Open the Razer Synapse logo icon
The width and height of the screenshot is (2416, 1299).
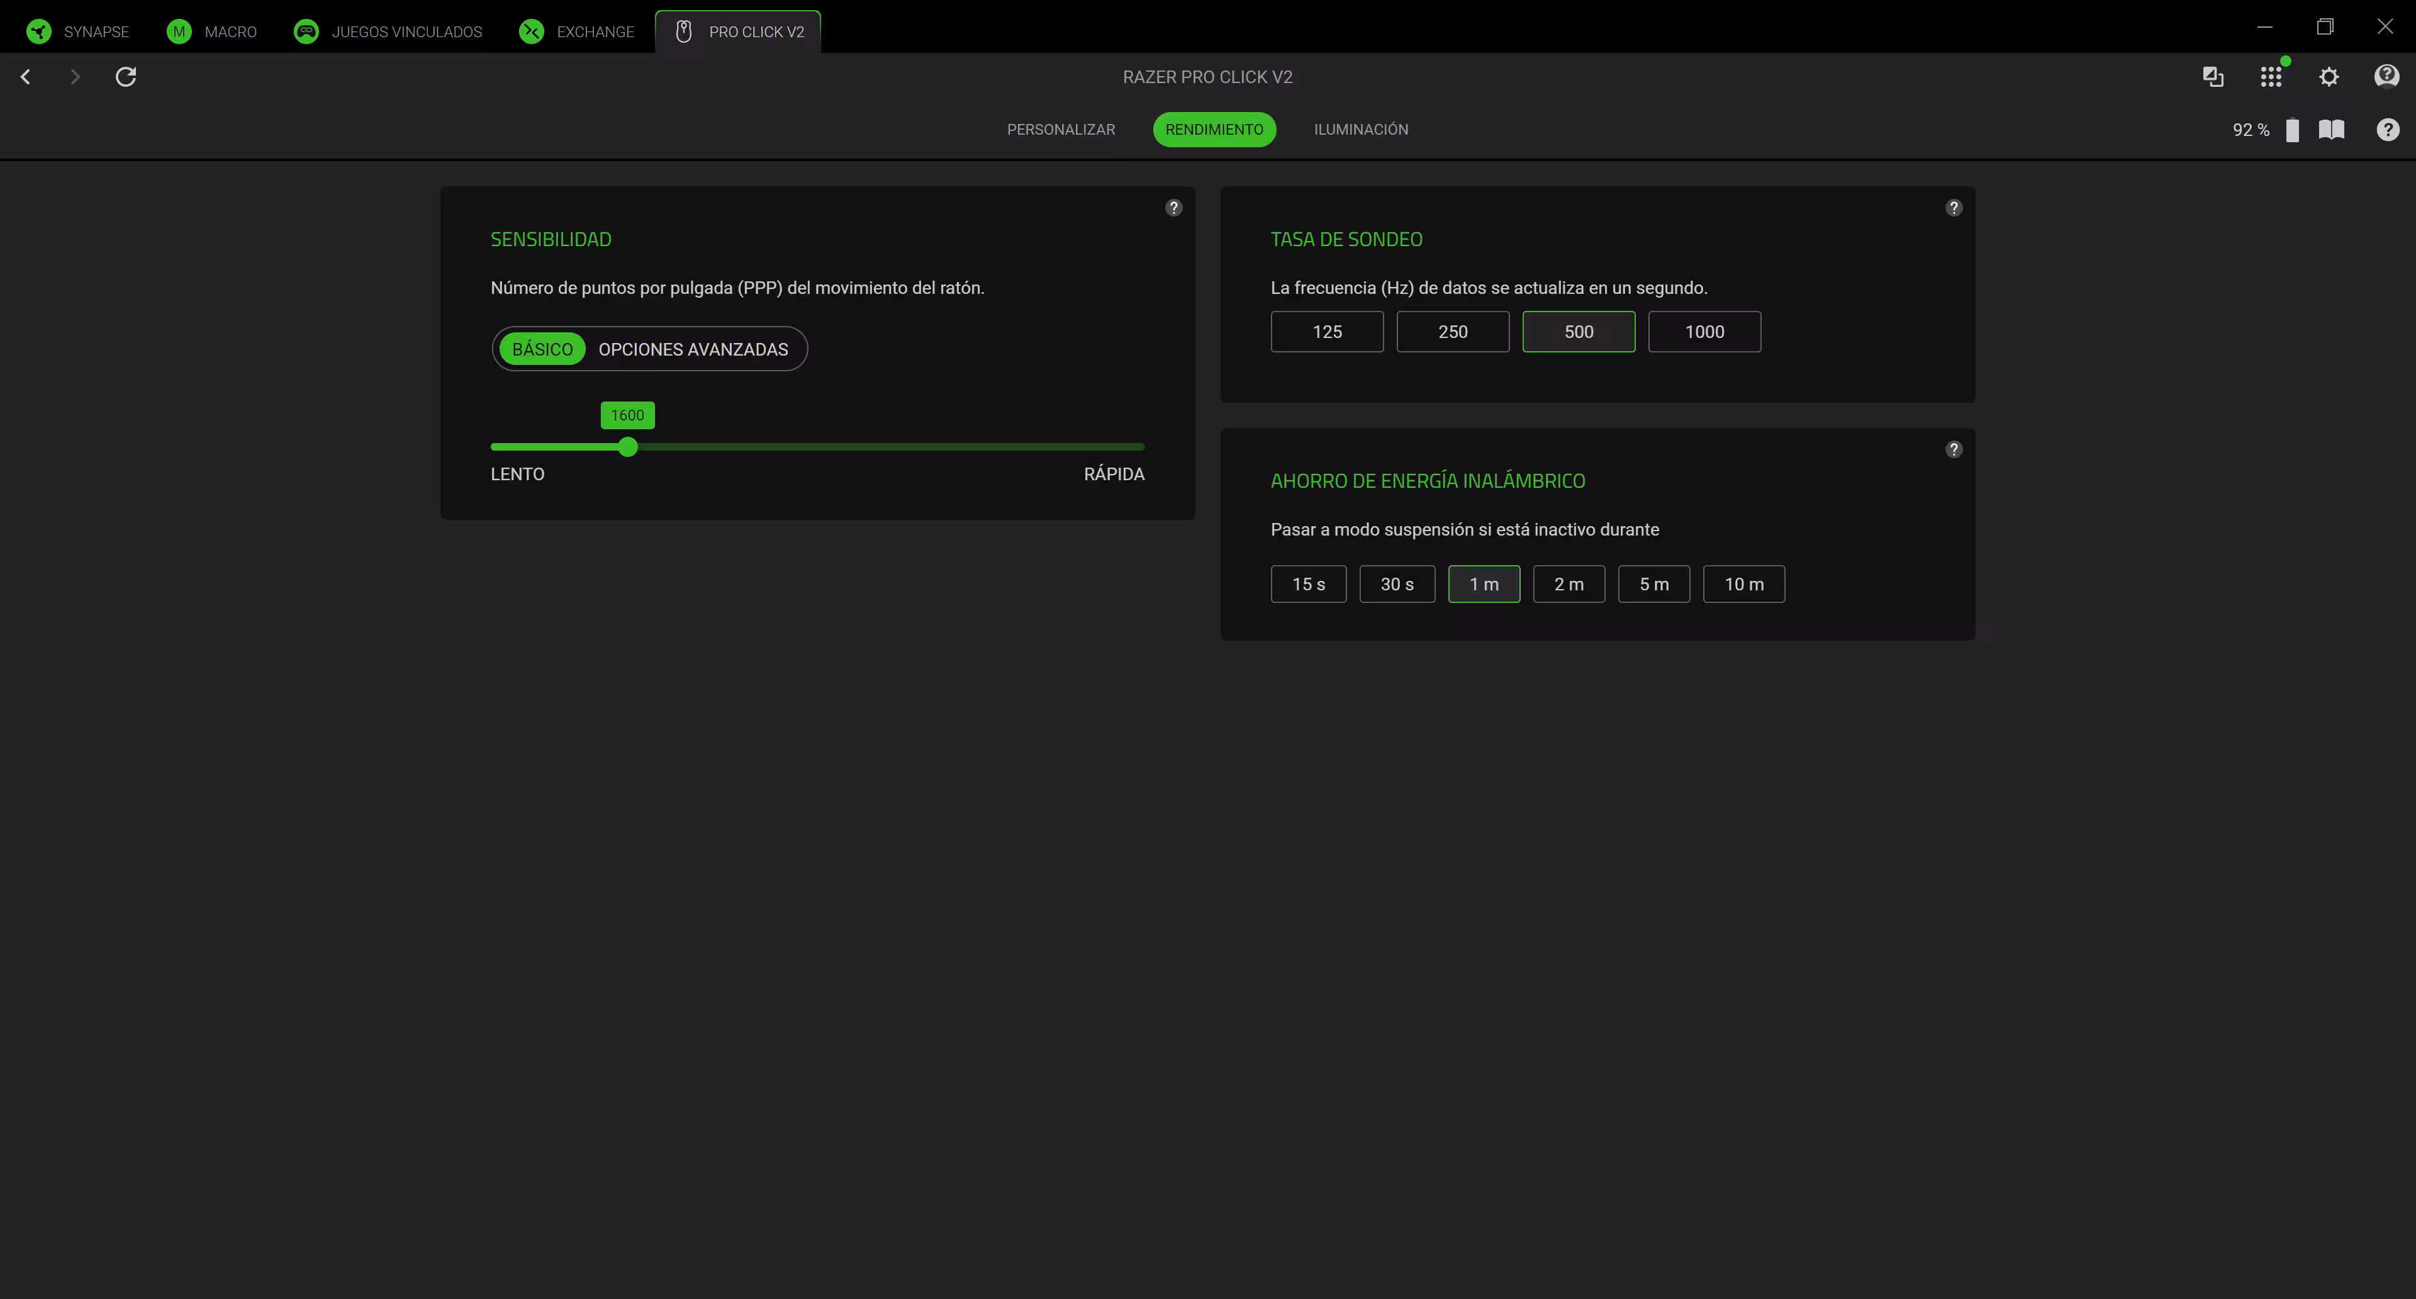coord(40,32)
